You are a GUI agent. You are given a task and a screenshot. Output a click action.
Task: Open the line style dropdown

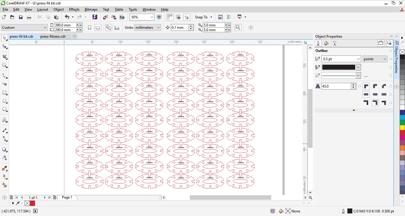click(x=358, y=76)
